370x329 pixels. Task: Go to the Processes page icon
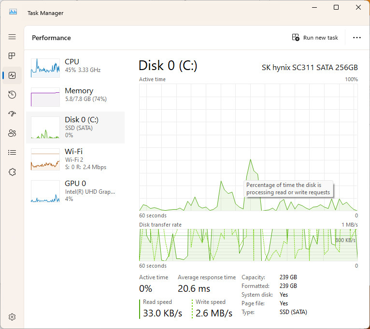tap(12, 56)
